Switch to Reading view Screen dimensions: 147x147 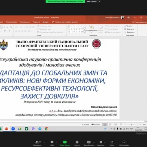click(116, 125)
